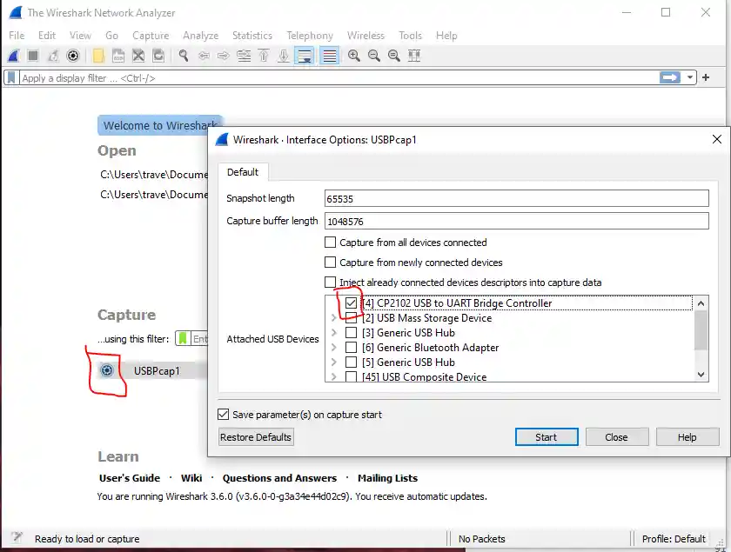Open capture options from the toolbar
731x552 pixels.
tap(73, 56)
